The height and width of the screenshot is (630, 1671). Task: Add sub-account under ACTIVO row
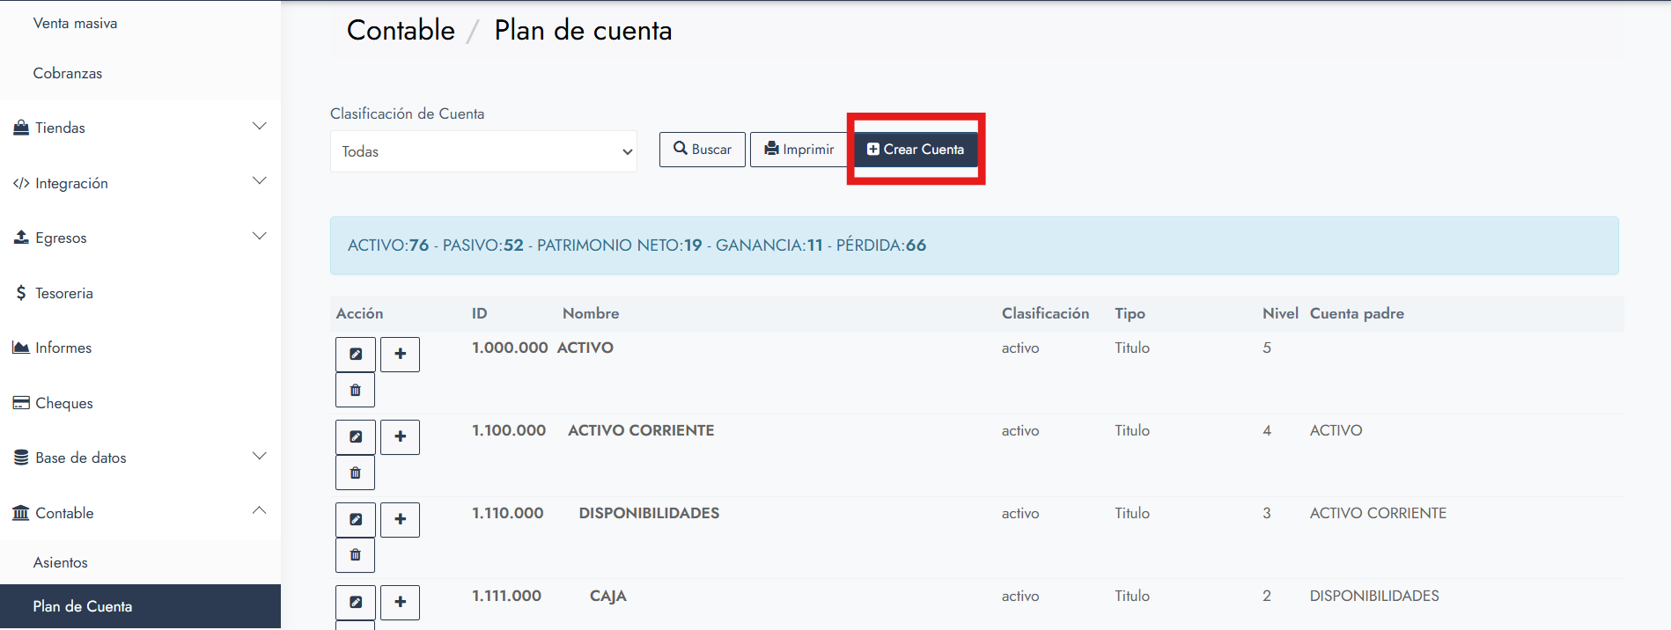400,355
